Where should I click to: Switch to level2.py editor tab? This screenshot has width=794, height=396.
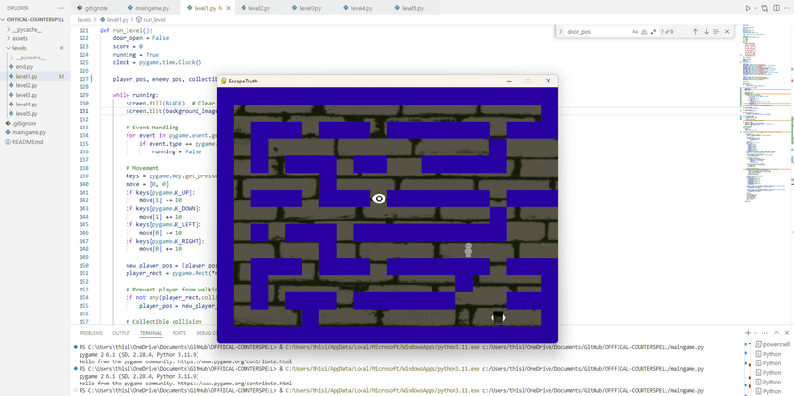point(258,8)
